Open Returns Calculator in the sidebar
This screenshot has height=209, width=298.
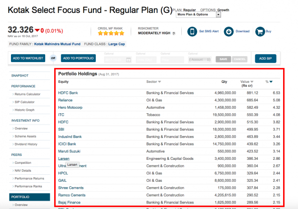(27, 94)
